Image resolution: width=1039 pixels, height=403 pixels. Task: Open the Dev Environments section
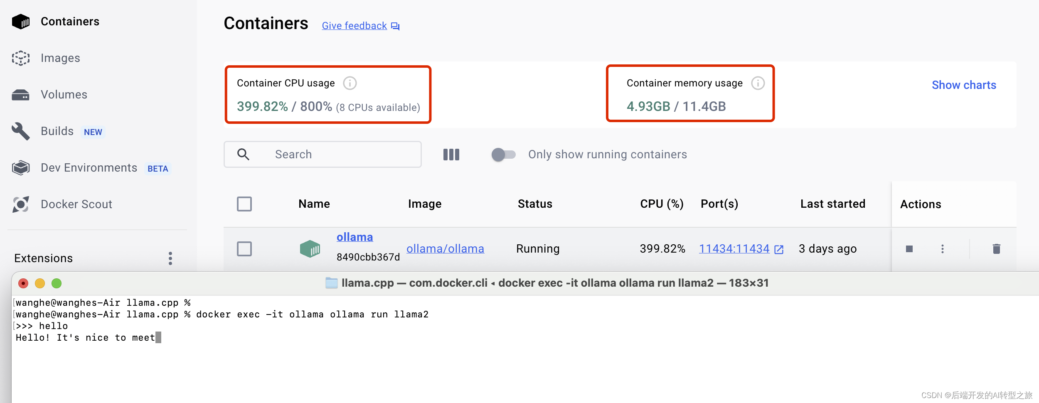point(89,168)
